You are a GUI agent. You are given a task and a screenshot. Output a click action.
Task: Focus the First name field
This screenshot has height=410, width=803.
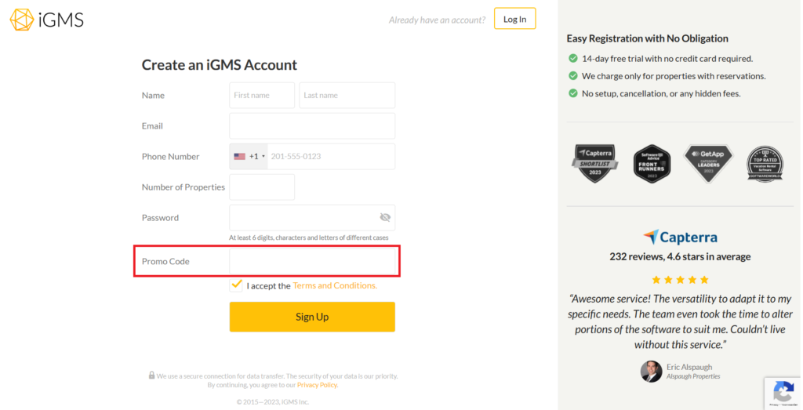click(x=262, y=95)
